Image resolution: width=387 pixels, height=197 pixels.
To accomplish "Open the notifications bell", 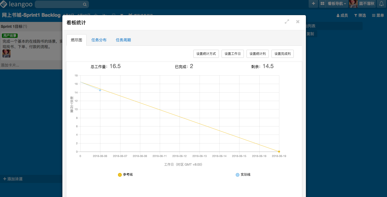I will point(381,4).
